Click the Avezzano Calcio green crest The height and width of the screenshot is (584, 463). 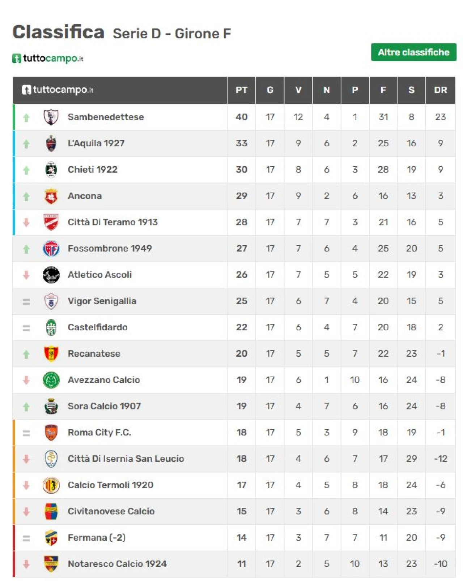[x=51, y=380]
